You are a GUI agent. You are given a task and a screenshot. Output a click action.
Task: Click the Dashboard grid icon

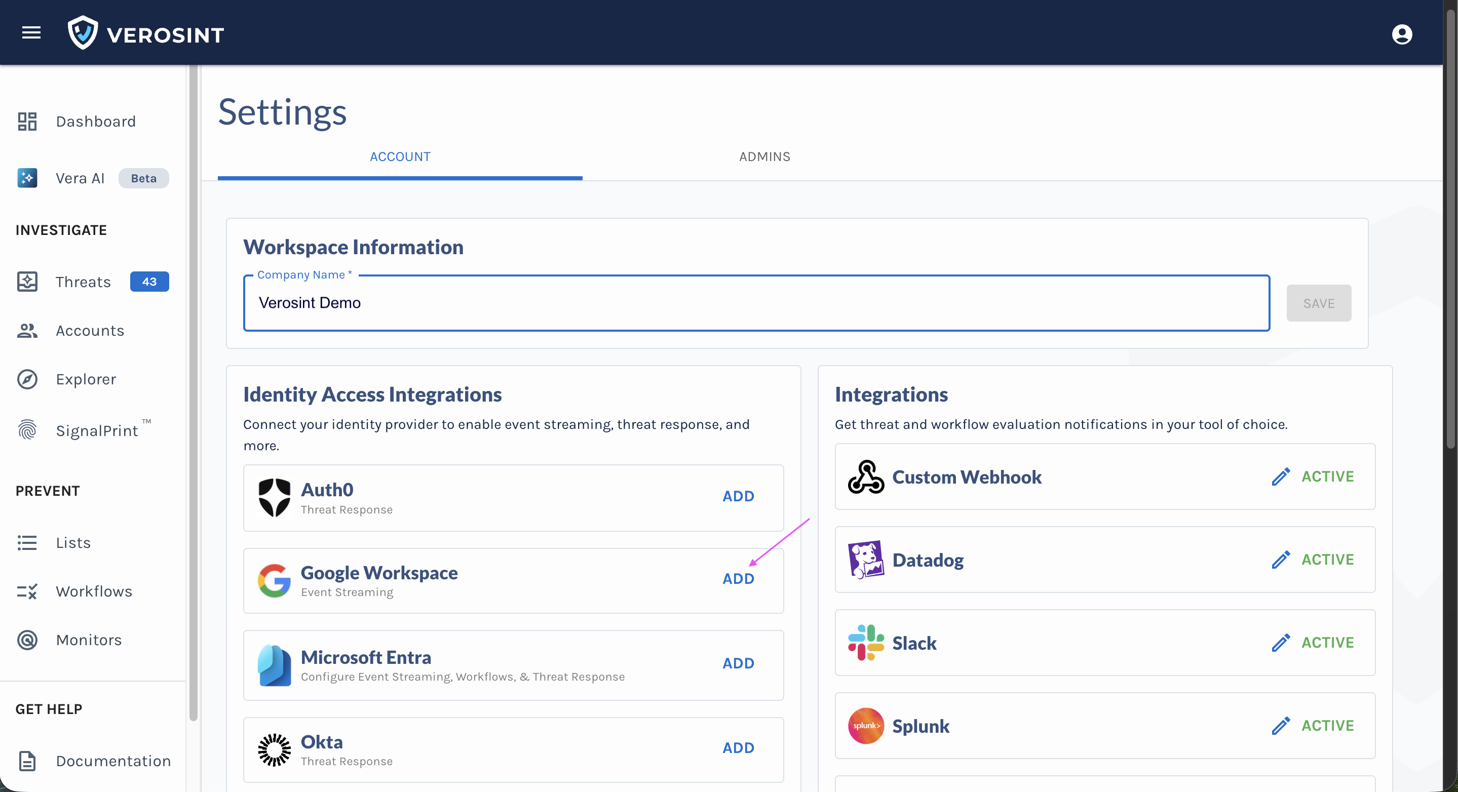27,121
